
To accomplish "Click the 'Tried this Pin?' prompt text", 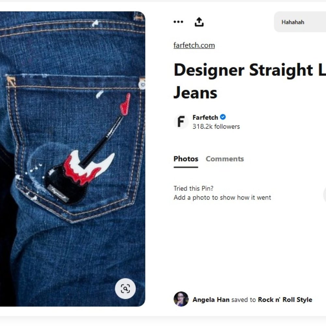I will tap(193, 188).
